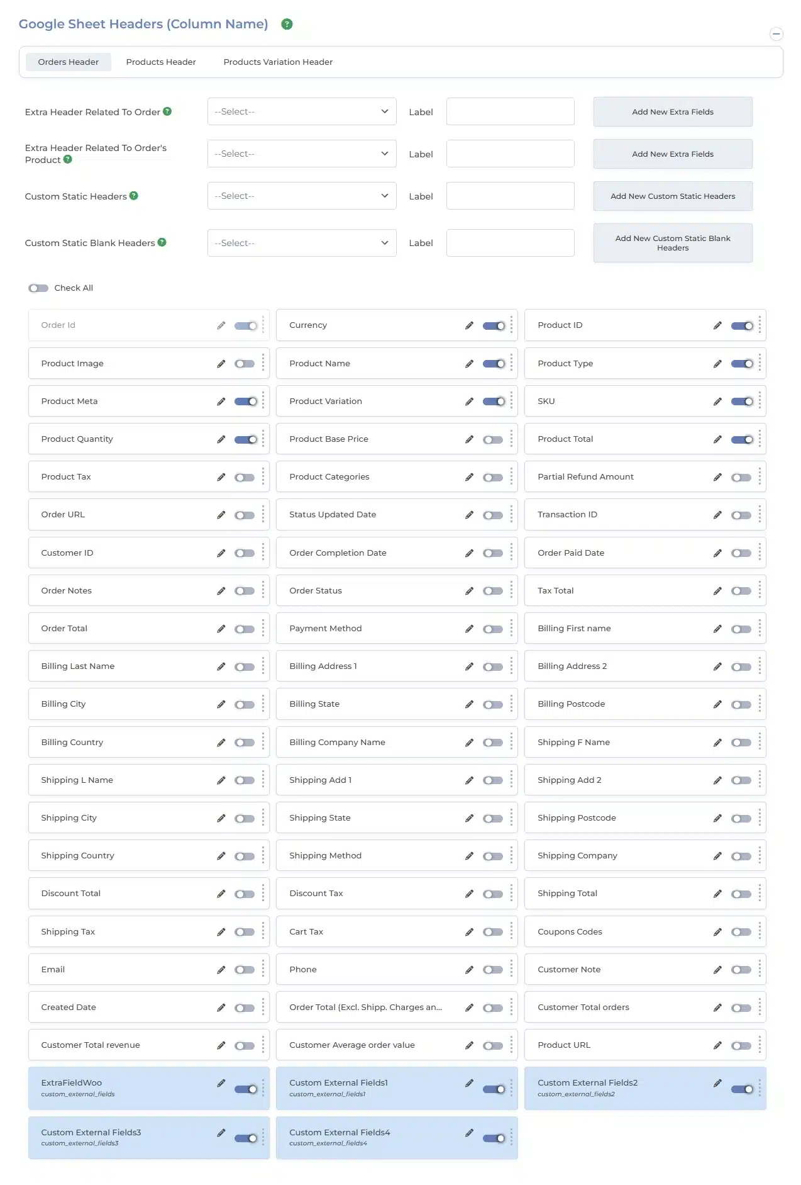Click the edit pencil for Product Image

[221, 364]
